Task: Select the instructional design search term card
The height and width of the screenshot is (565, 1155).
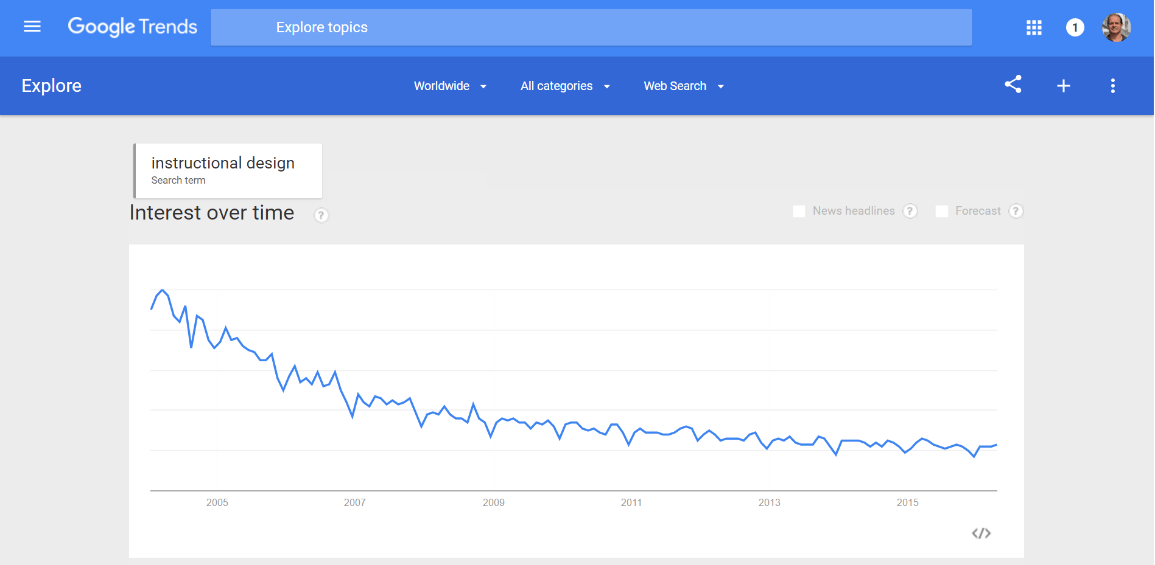Action: pyautogui.click(x=227, y=170)
